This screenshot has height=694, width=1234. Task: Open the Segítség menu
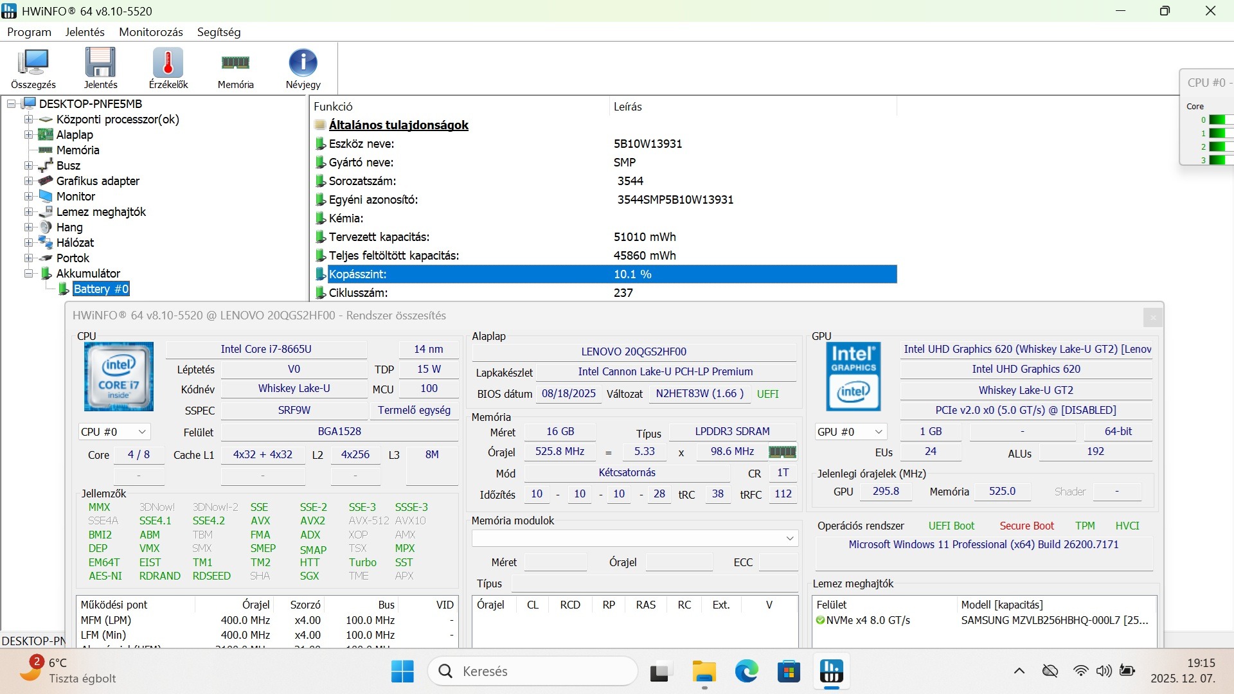pyautogui.click(x=219, y=32)
